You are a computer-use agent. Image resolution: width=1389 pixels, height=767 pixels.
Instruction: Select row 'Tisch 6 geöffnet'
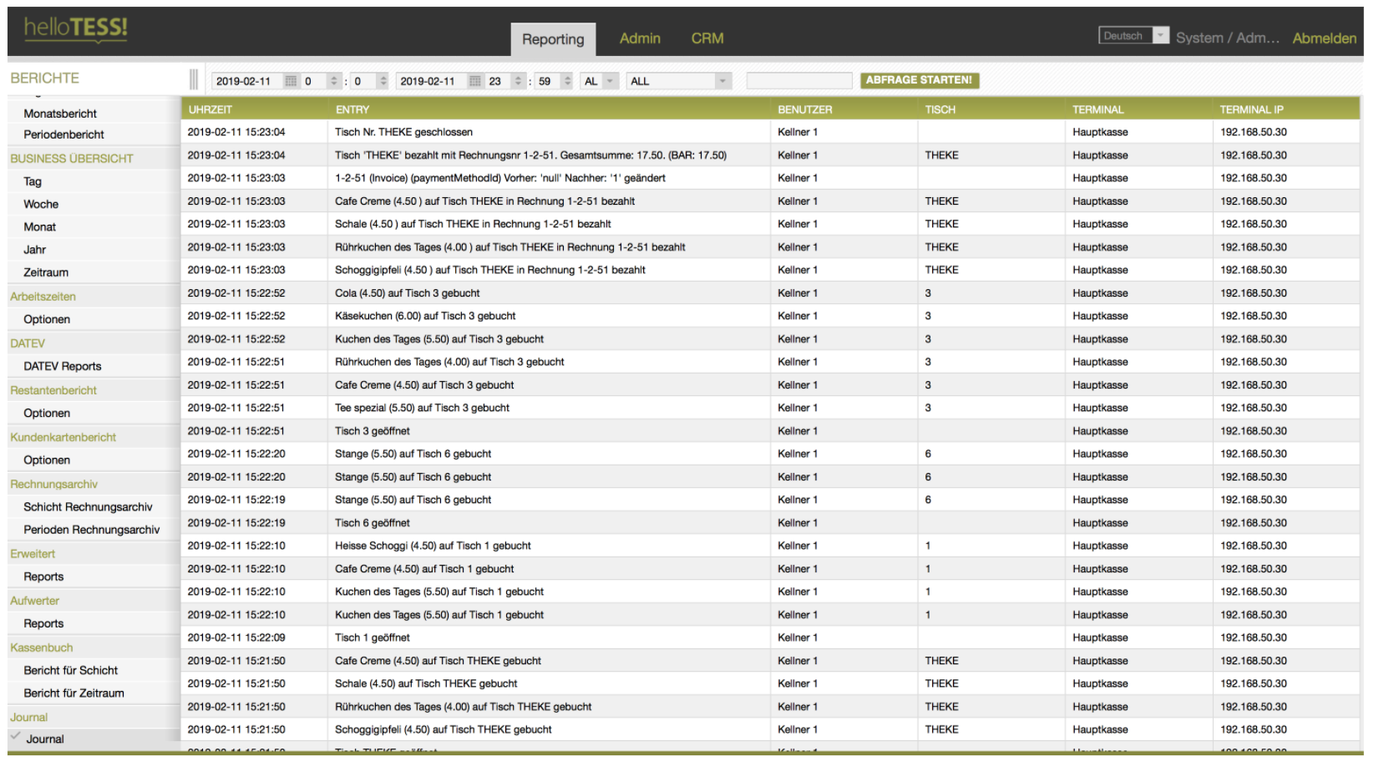pyautogui.click(x=770, y=523)
